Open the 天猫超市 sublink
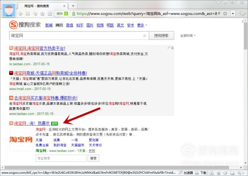 pos(77,145)
